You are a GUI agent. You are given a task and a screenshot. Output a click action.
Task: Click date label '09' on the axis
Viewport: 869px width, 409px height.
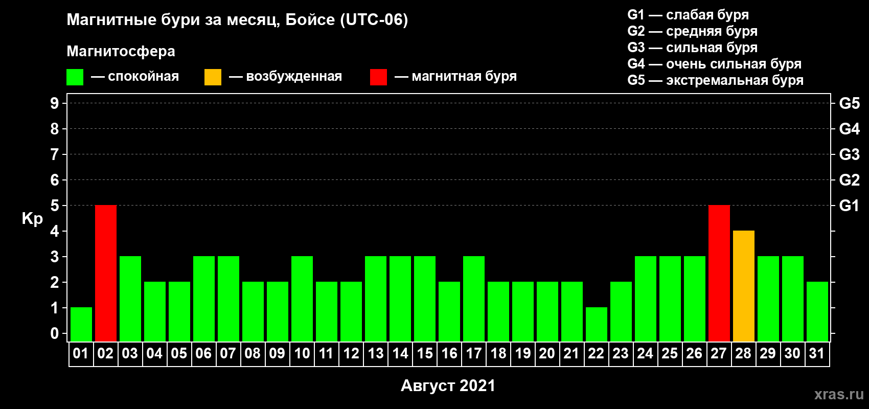(277, 353)
